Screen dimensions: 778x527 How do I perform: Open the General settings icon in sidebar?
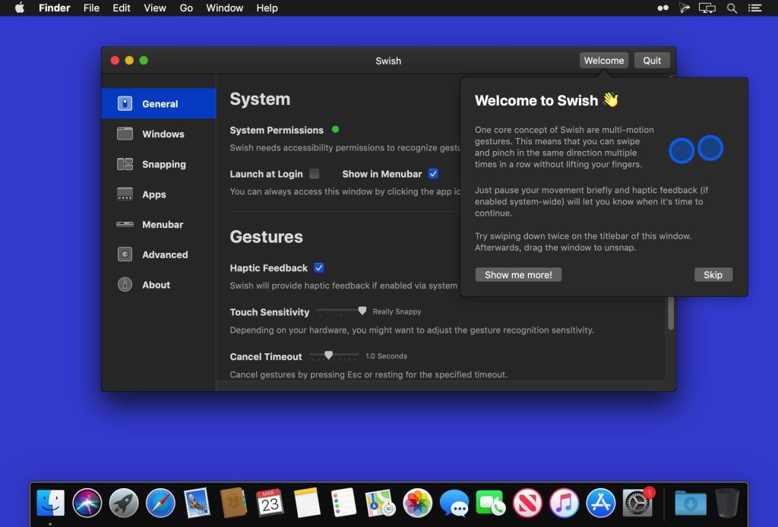(125, 104)
